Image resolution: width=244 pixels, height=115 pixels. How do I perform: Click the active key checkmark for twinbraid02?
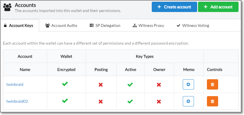(x=130, y=101)
